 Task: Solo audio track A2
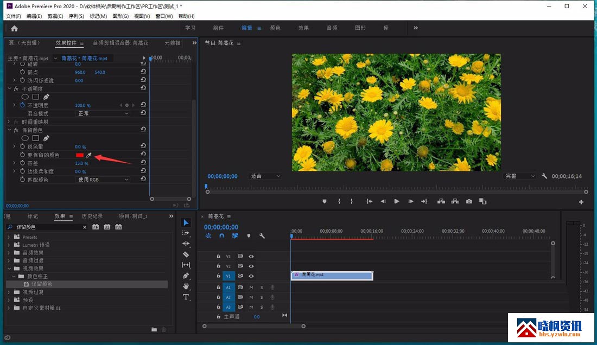[262, 297]
